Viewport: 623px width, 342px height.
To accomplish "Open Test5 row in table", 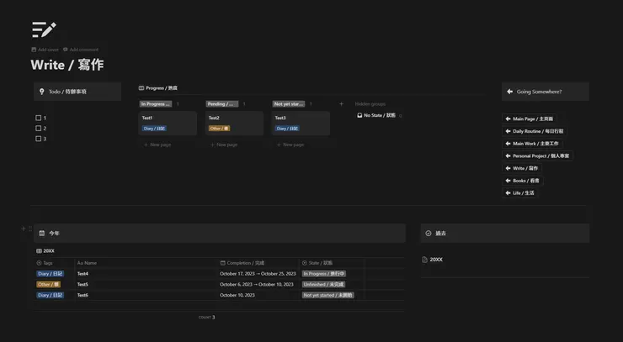I will (x=83, y=285).
